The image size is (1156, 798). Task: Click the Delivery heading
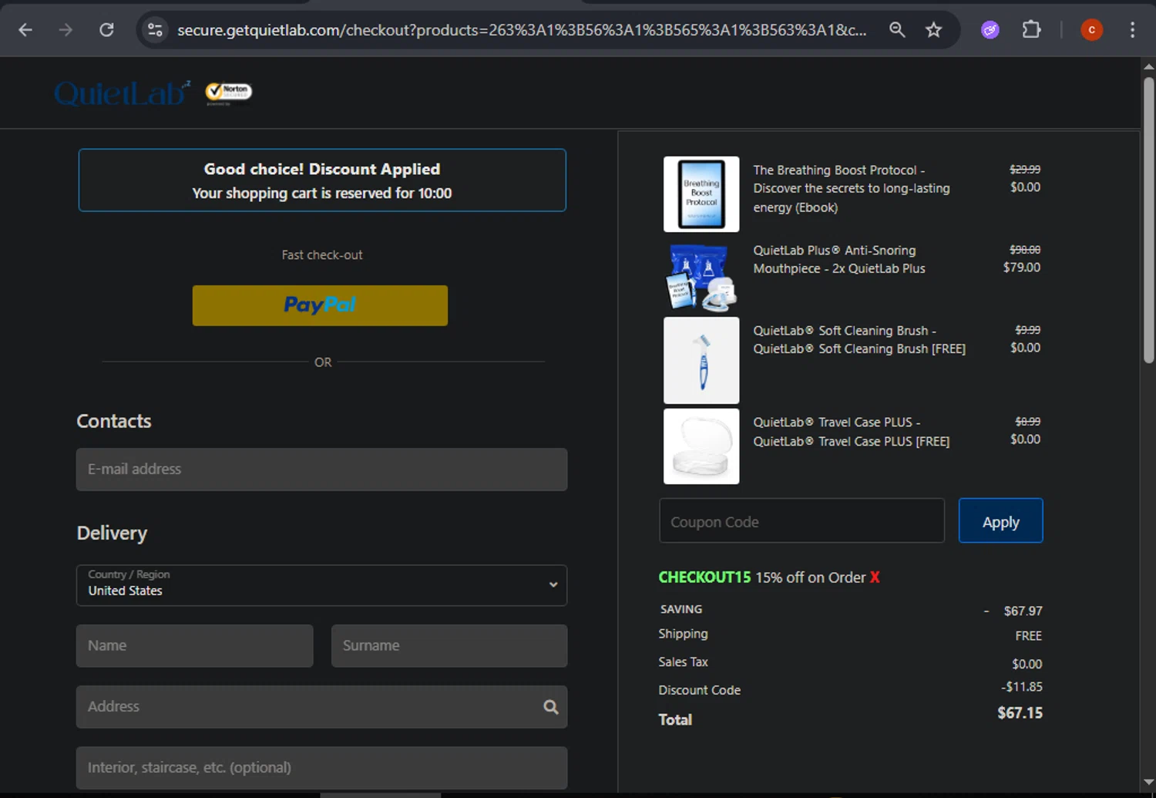pyautogui.click(x=112, y=534)
